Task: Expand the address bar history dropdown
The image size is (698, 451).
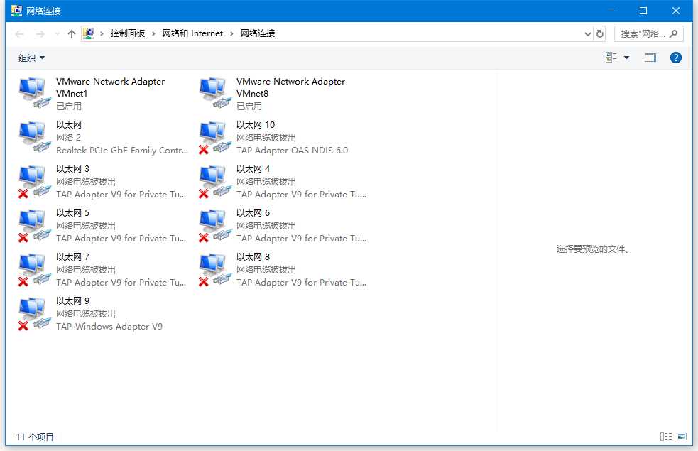Action: click(588, 34)
